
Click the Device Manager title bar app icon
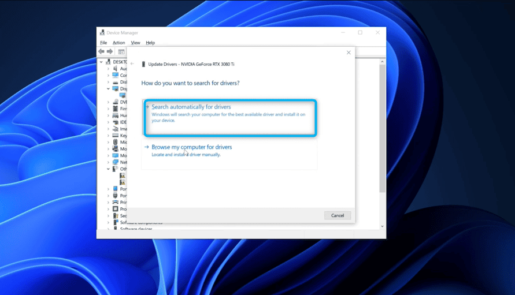click(102, 32)
